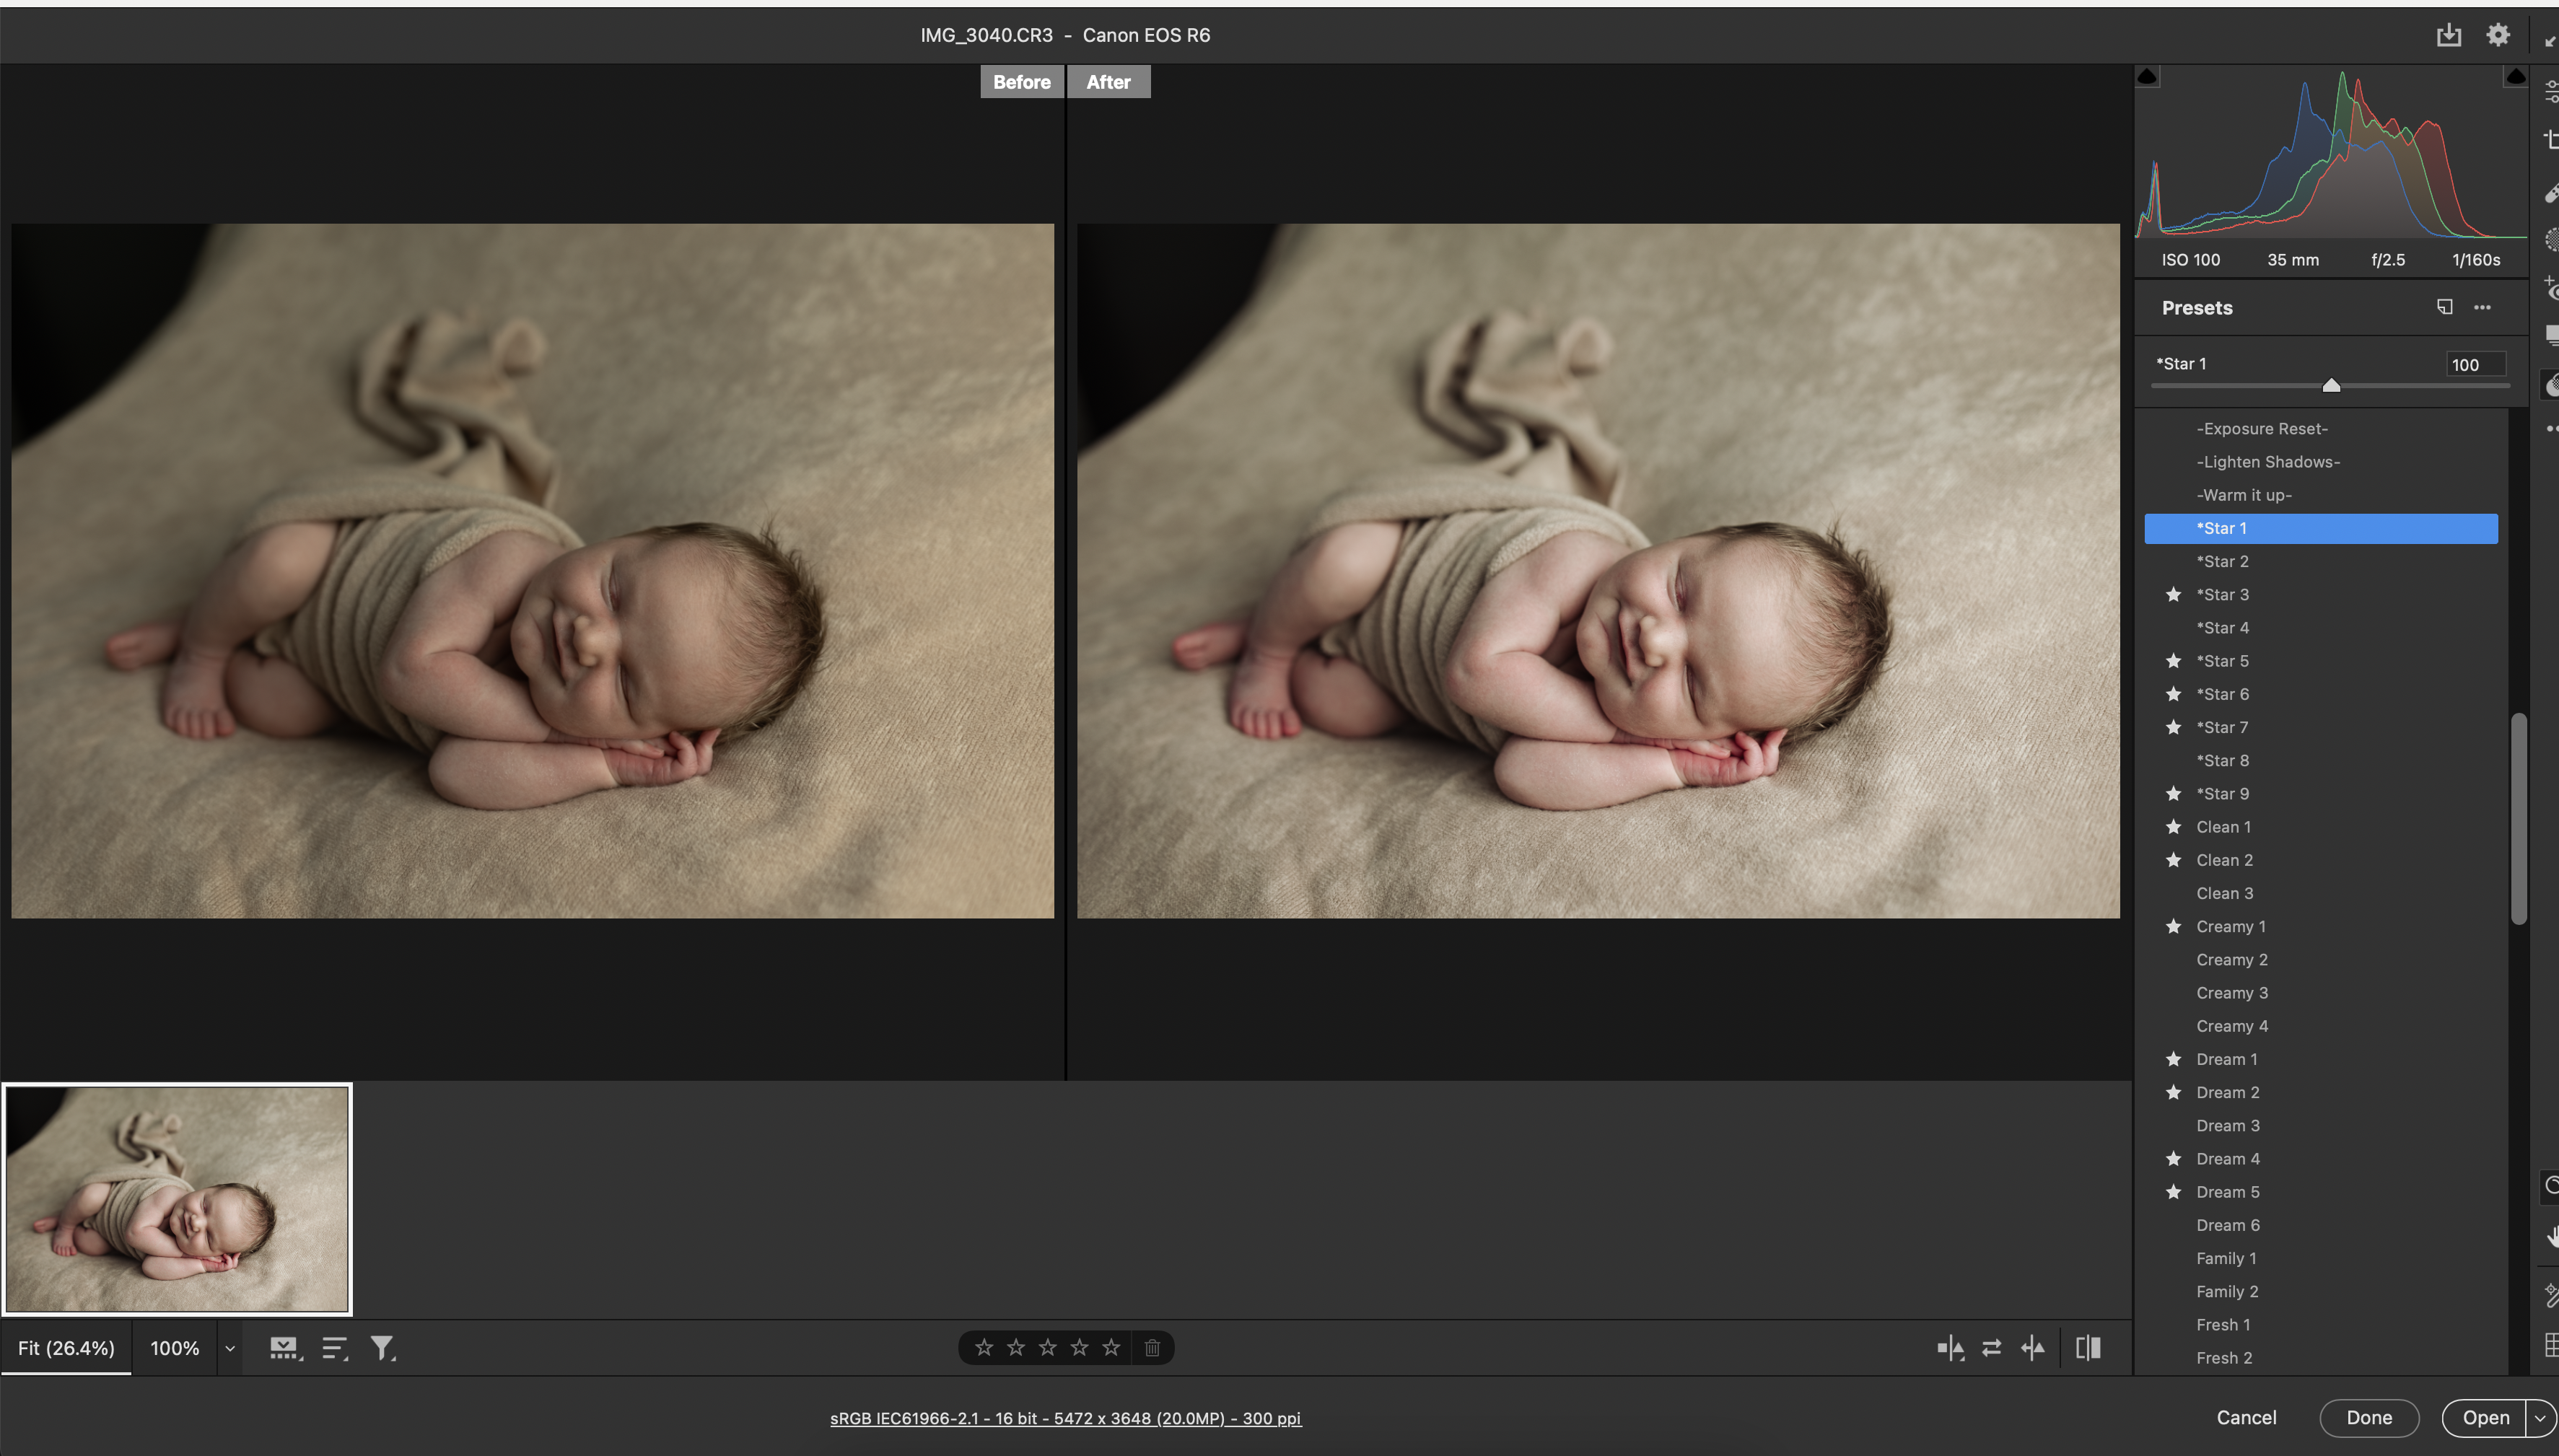Screen dimensions: 2559x1456
Task: Toggle the shadow clipping warning
Action: pos(2147,77)
